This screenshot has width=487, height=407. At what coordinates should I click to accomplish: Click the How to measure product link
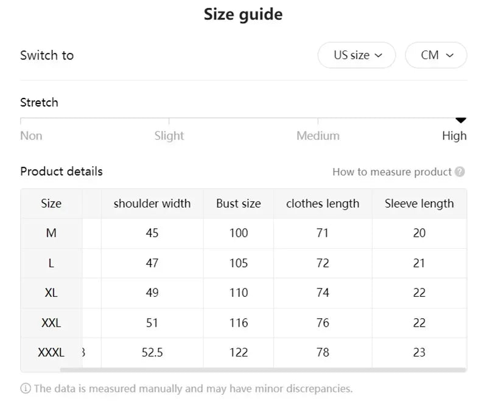(x=391, y=172)
